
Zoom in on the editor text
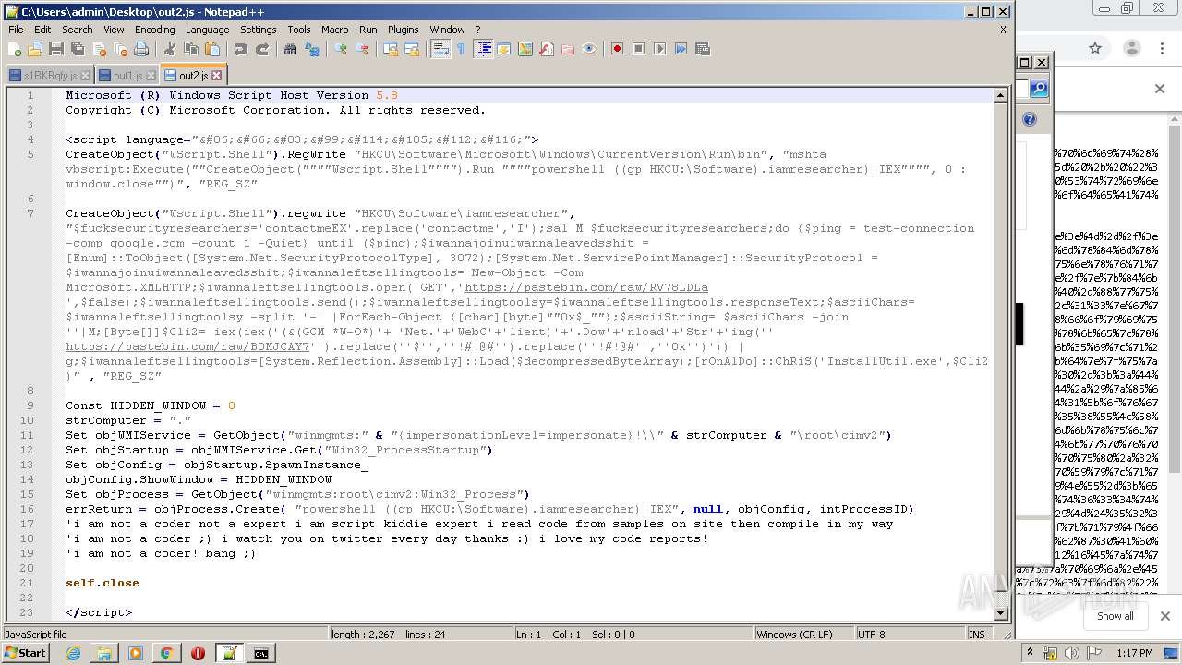[341, 49]
